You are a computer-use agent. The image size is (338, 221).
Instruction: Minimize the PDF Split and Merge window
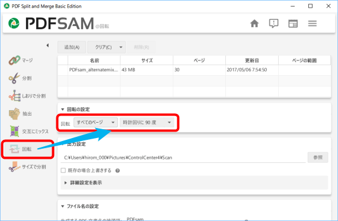coord(292,6)
